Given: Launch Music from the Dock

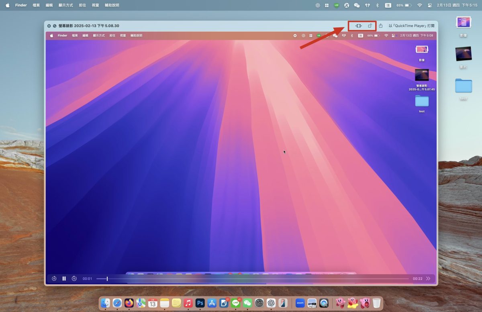Looking at the screenshot, I should tap(188, 303).
